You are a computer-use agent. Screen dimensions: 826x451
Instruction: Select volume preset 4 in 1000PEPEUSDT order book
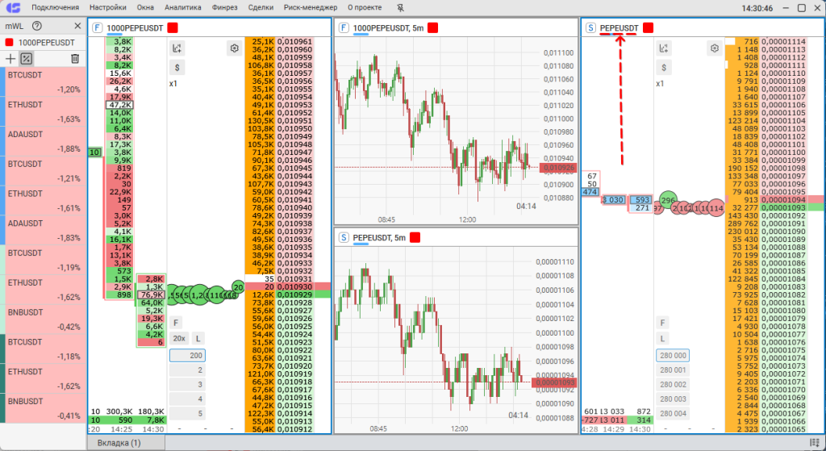click(187, 399)
